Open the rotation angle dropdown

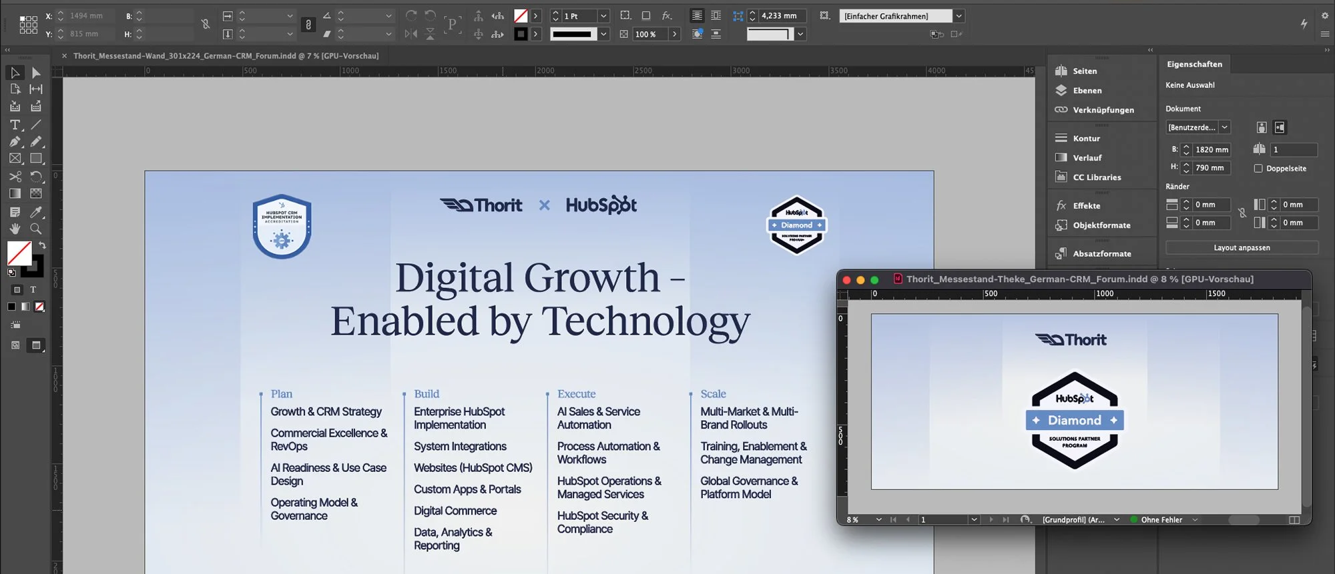(x=388, y=15)
